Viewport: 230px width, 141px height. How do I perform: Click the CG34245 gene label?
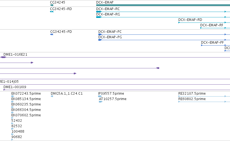coord(58,2)
